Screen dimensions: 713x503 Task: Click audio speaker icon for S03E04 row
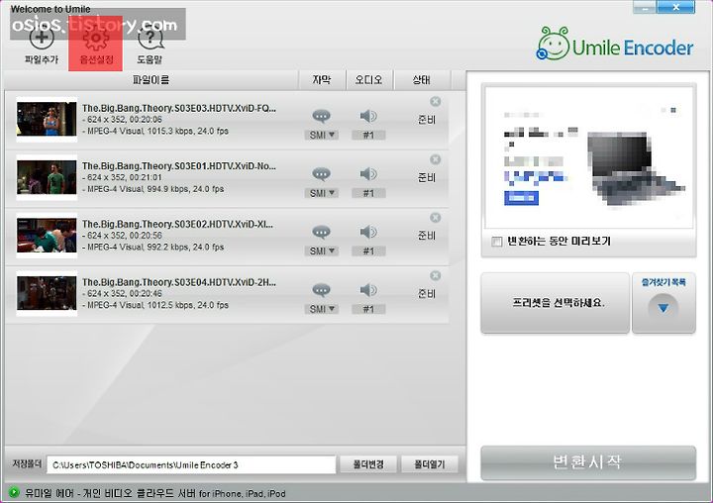[368, 290]
